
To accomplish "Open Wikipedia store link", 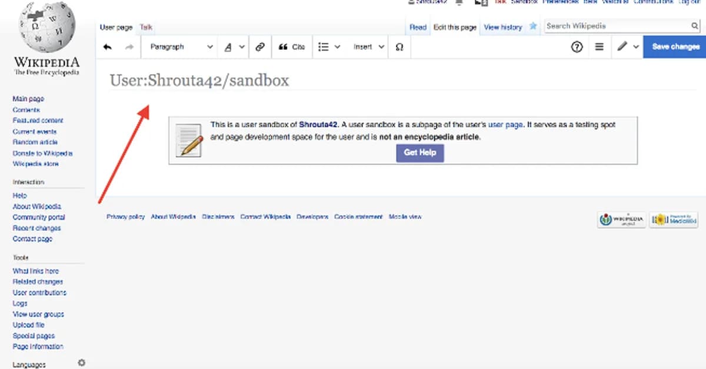I will point(35,164).
